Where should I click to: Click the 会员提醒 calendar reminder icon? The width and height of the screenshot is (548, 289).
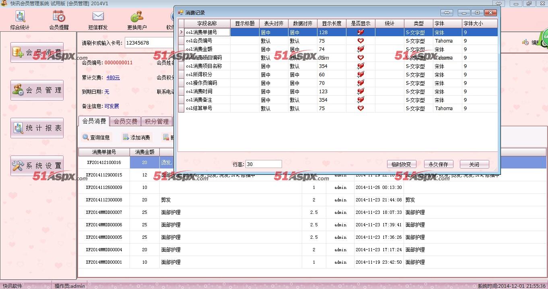[x=59, y=20]
